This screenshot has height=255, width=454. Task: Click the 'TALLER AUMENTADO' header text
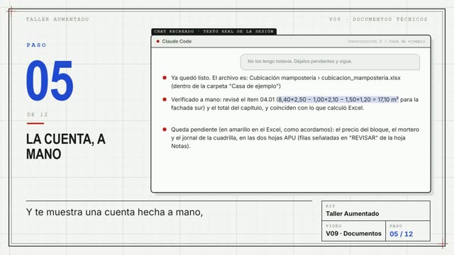pos(57,19)
